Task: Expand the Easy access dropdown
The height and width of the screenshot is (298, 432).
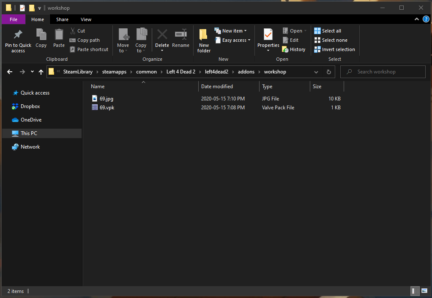Action: coord(249,40)
